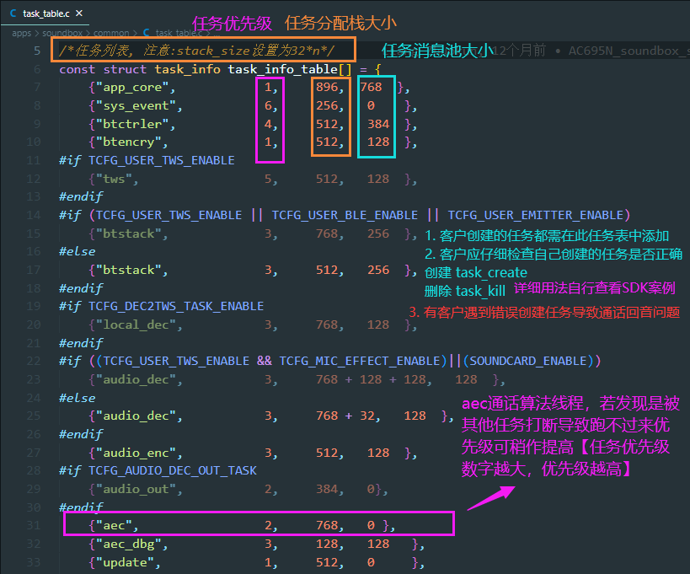Viewport: 690px width, 574px height.
Task: Click the TCFG_AUDIO_DEC_OUT_TASK macro
Action: pos(173,470)
